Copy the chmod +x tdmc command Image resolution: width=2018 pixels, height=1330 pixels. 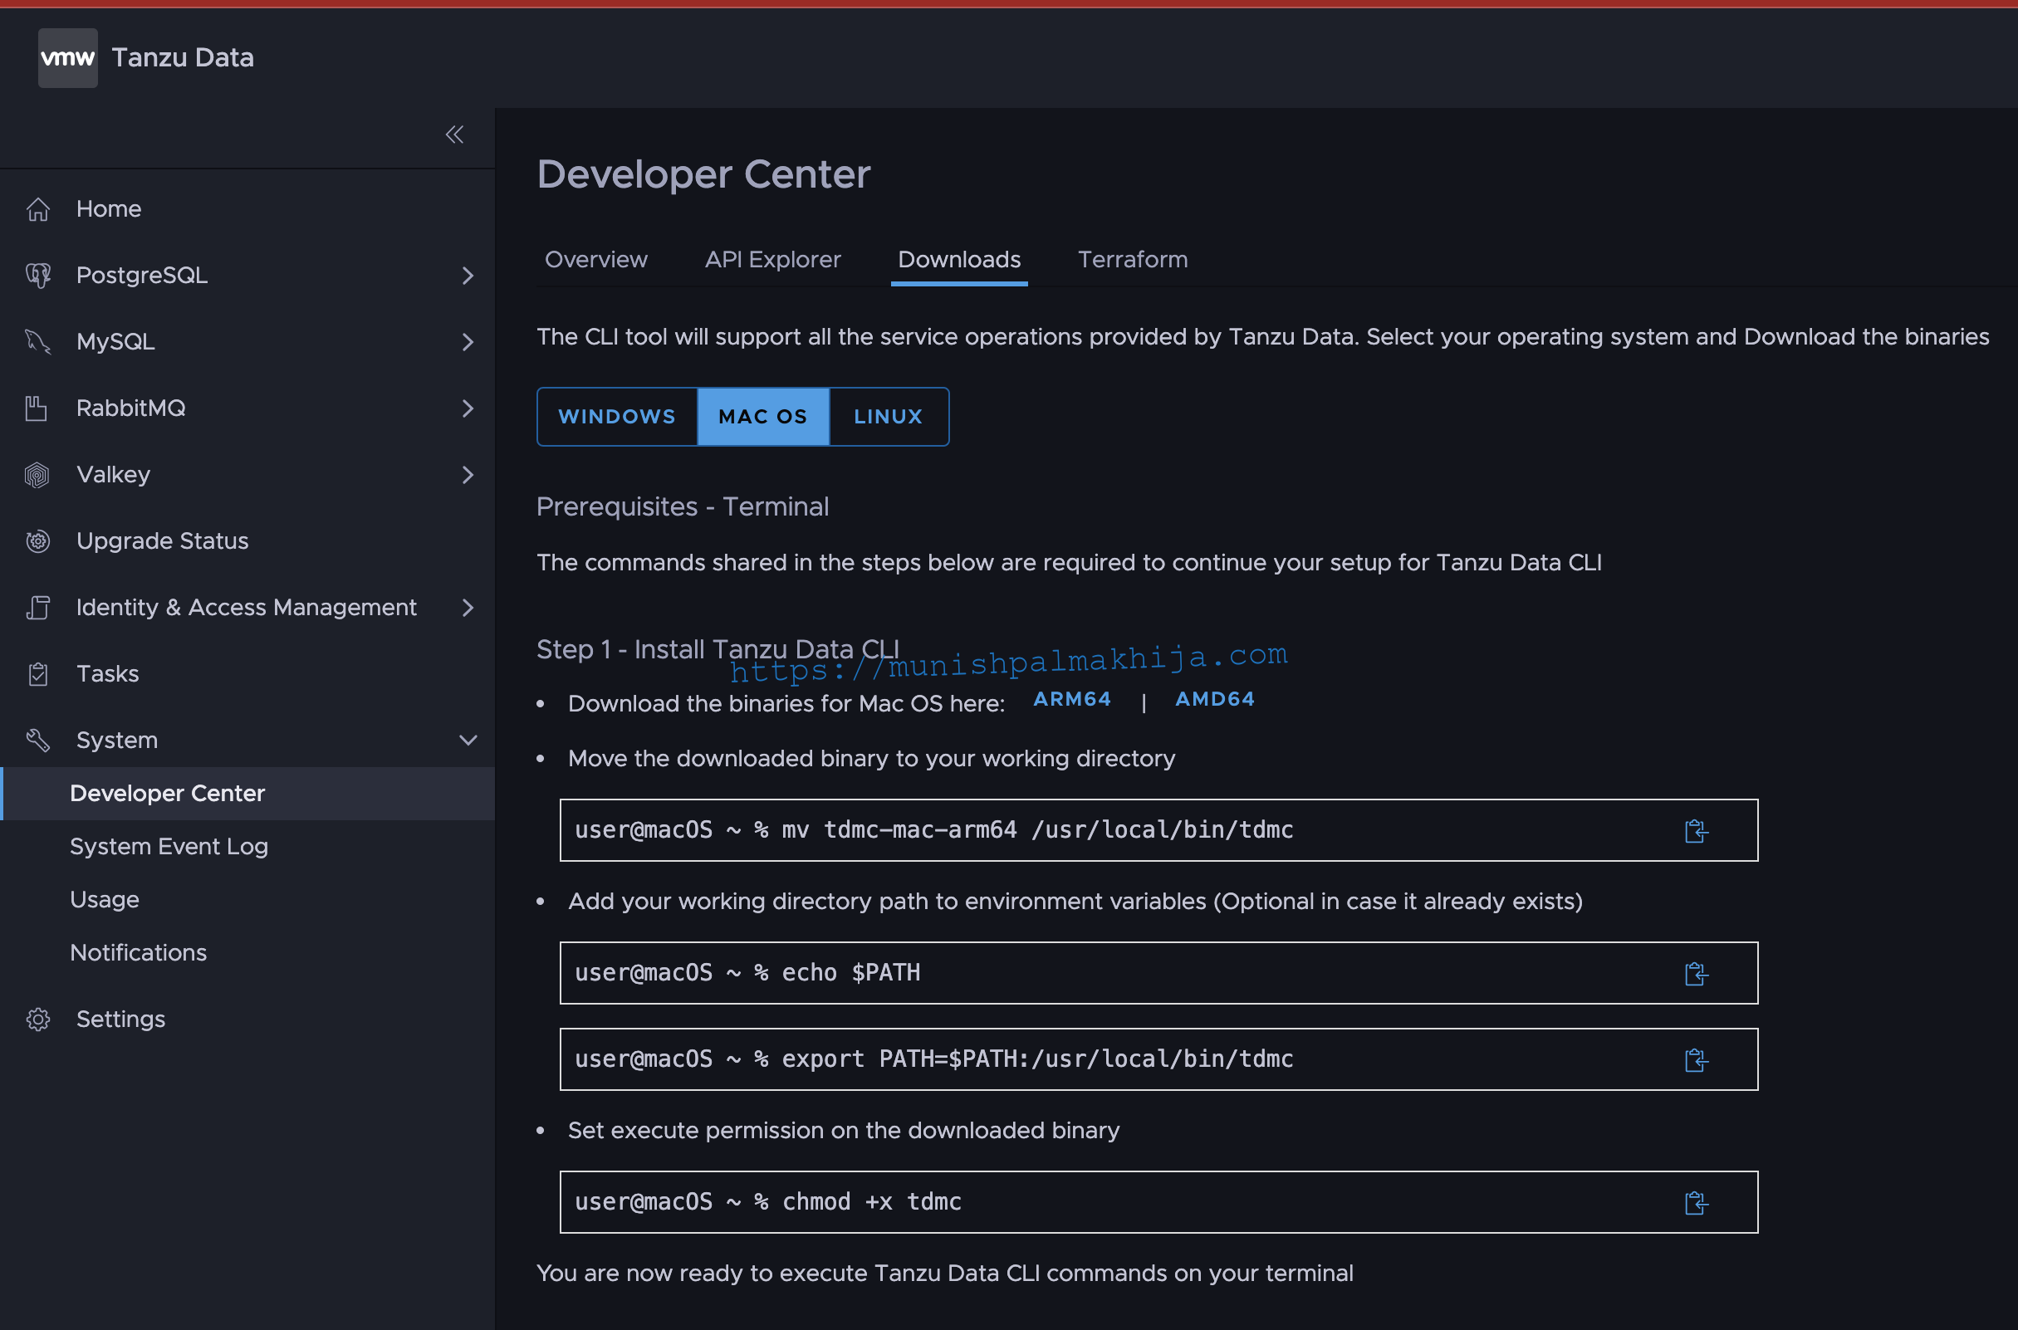(x=1696, y=1203)
